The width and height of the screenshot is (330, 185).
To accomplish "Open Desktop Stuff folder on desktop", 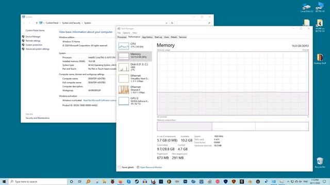I will pyautogui.click(x=320, y=59).
